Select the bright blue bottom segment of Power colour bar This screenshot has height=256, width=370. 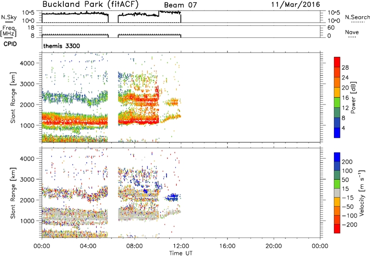(x=337, y=133)
